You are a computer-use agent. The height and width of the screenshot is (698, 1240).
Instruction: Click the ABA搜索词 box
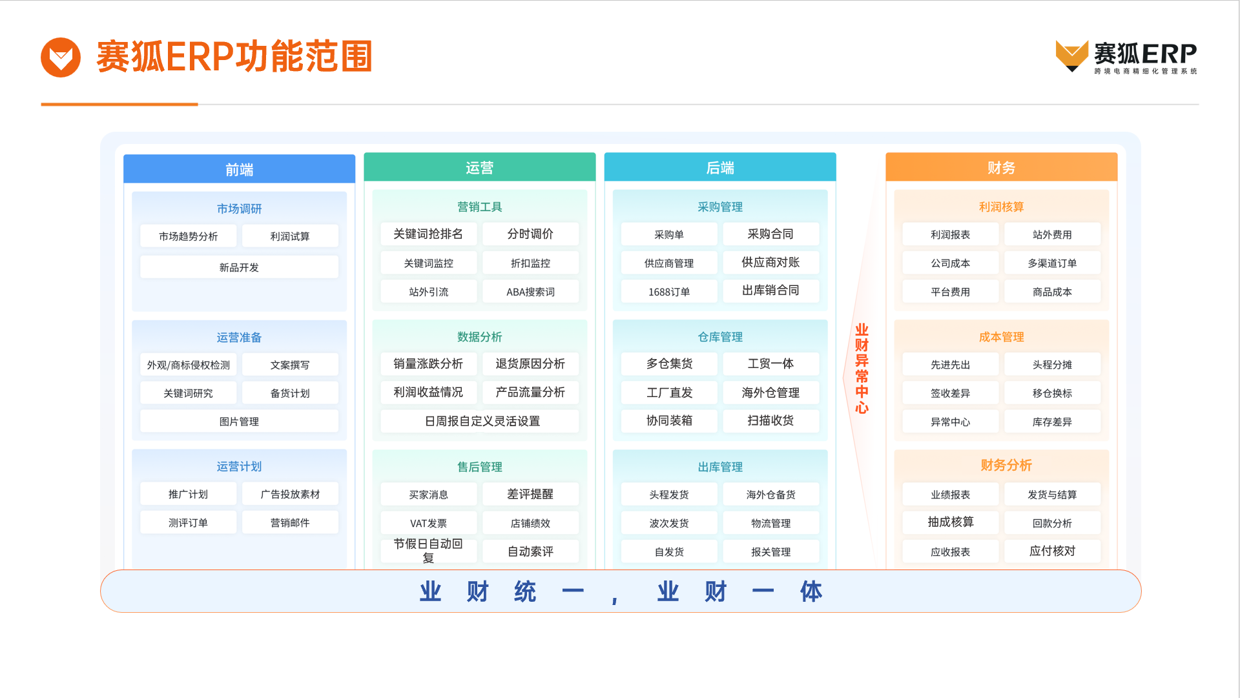[530, 292]
